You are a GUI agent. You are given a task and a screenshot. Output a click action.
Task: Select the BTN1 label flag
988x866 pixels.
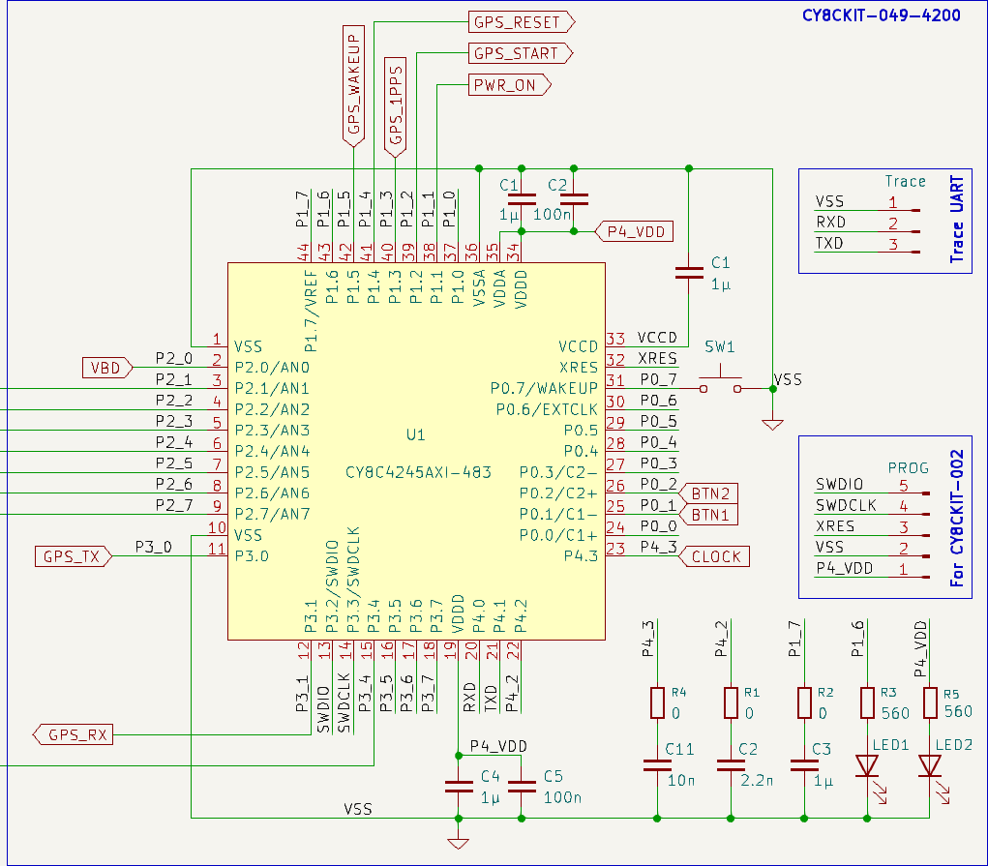(708, 515)
